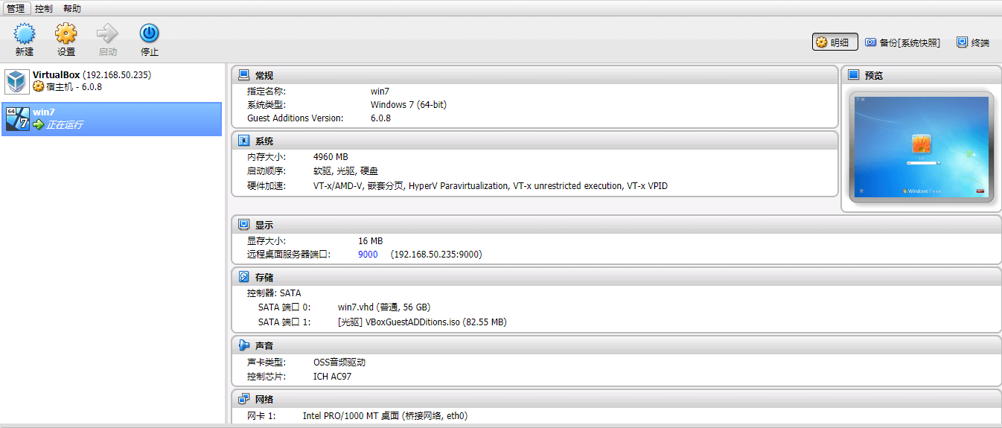Open the 控制 menu
The image size is (1002, 428).
(44, 9)
